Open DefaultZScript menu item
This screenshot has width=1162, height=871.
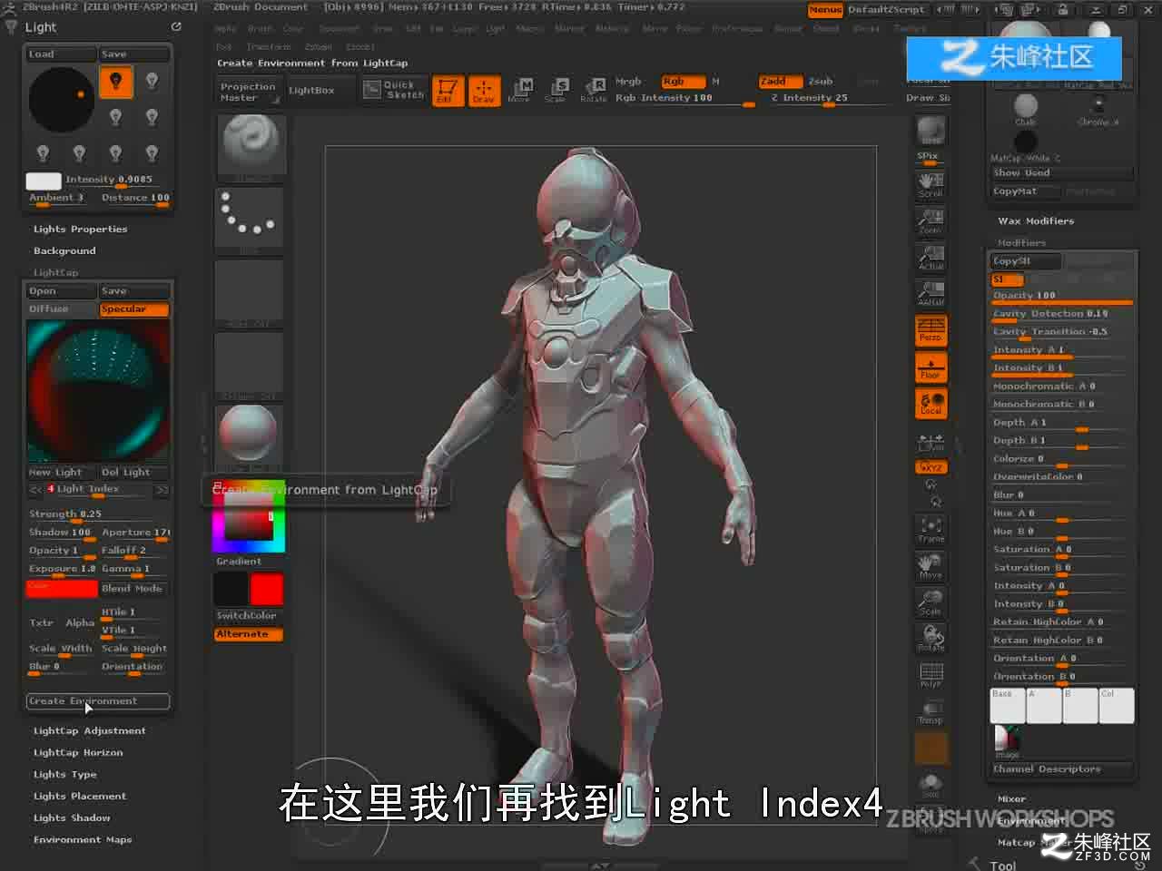point(886,10)
